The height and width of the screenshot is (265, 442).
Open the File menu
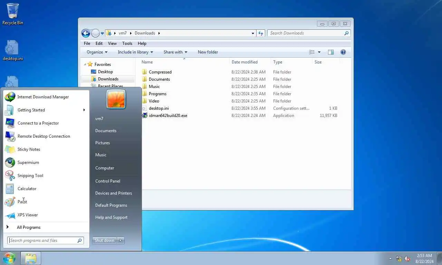point(87,43)
